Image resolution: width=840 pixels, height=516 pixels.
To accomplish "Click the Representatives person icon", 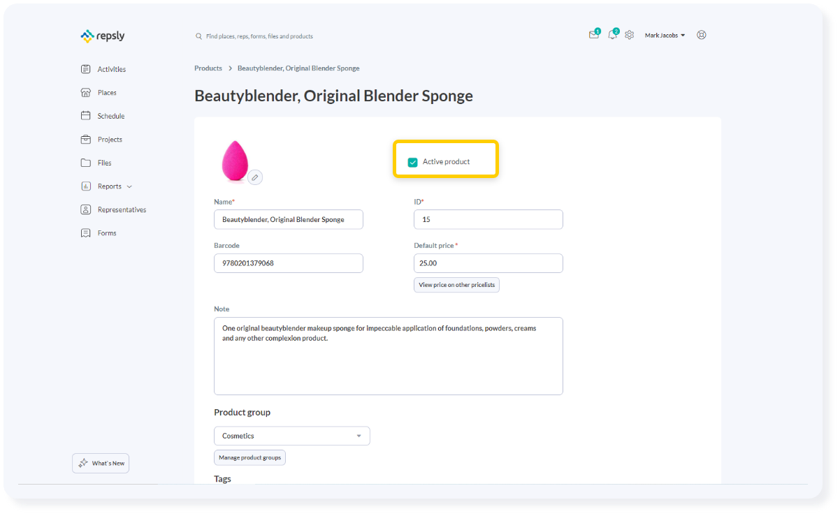I will pyautogui.click(x=86, y=209).
